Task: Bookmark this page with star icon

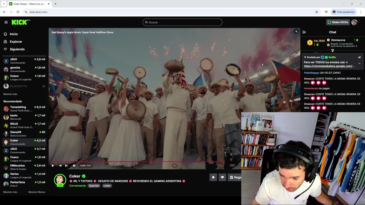Action: (x=317, y=12)
